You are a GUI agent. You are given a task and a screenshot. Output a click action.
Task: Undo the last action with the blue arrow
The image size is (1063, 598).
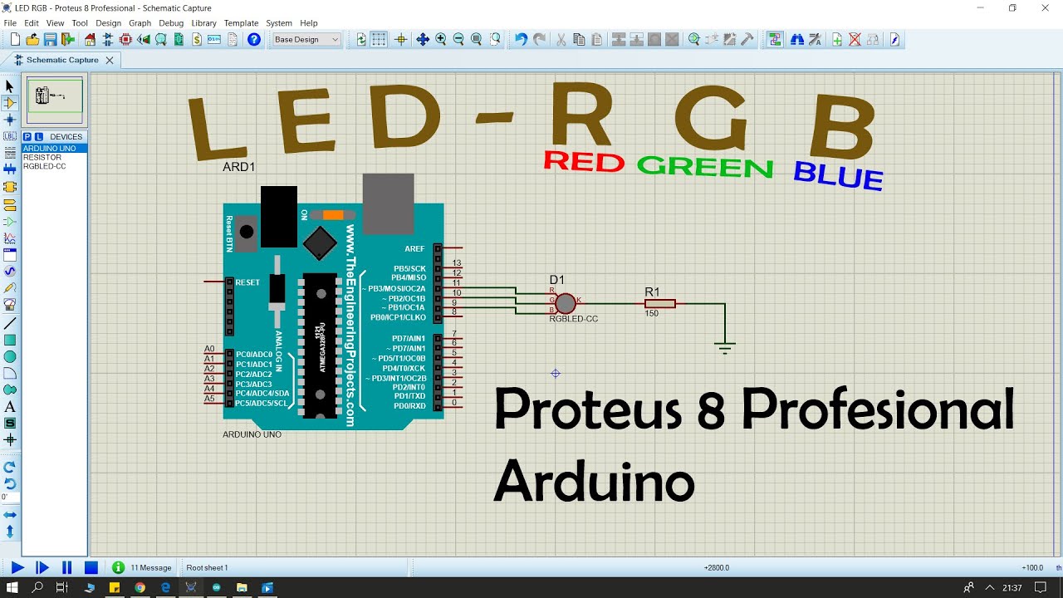click(521, 39)
